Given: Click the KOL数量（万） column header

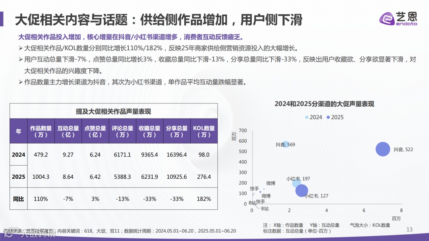Looking at the screenshot, I should tap(204, 131).
